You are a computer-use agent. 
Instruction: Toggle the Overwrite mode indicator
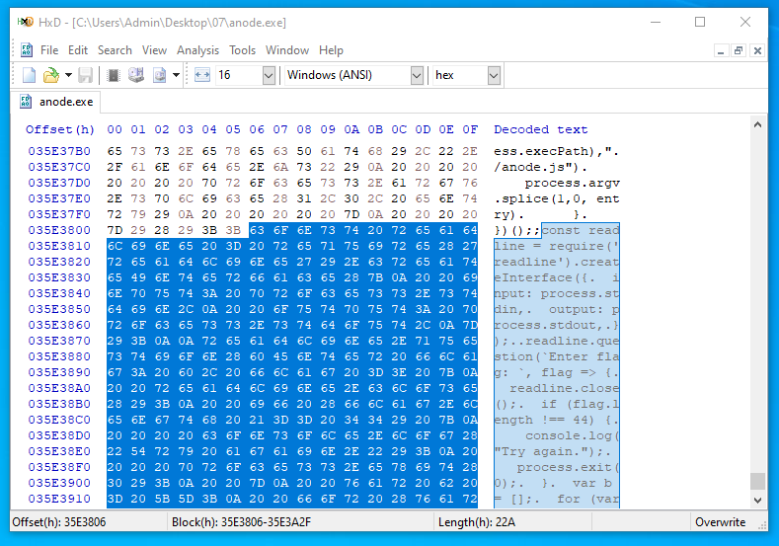[x=721, y=522]
